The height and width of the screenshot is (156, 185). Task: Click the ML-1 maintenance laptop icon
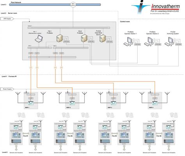pyautogui.click(x=39, y=39)
